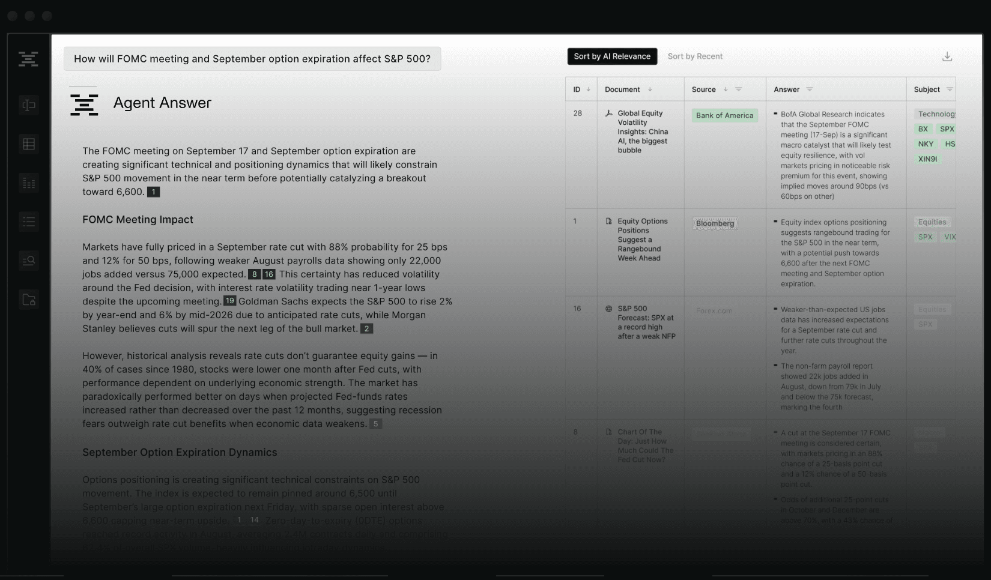Open citation 5 after 'economic data weakens'
The image size is (991, 580).
click(x=375, y=424)
